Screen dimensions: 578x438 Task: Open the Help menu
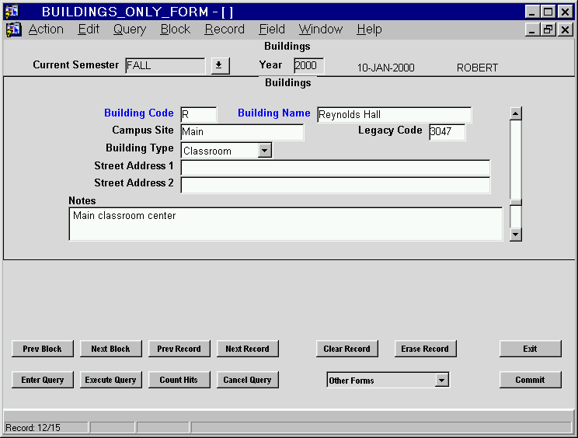369,29
